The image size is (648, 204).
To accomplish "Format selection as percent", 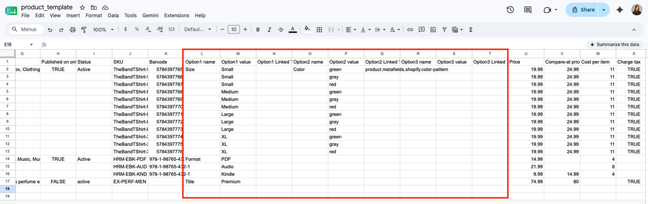I will click(x=137, y=29).
